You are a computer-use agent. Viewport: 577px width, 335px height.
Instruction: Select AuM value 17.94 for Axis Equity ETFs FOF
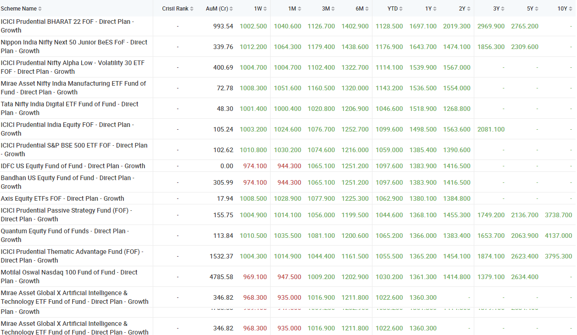(x=225, y=198)
